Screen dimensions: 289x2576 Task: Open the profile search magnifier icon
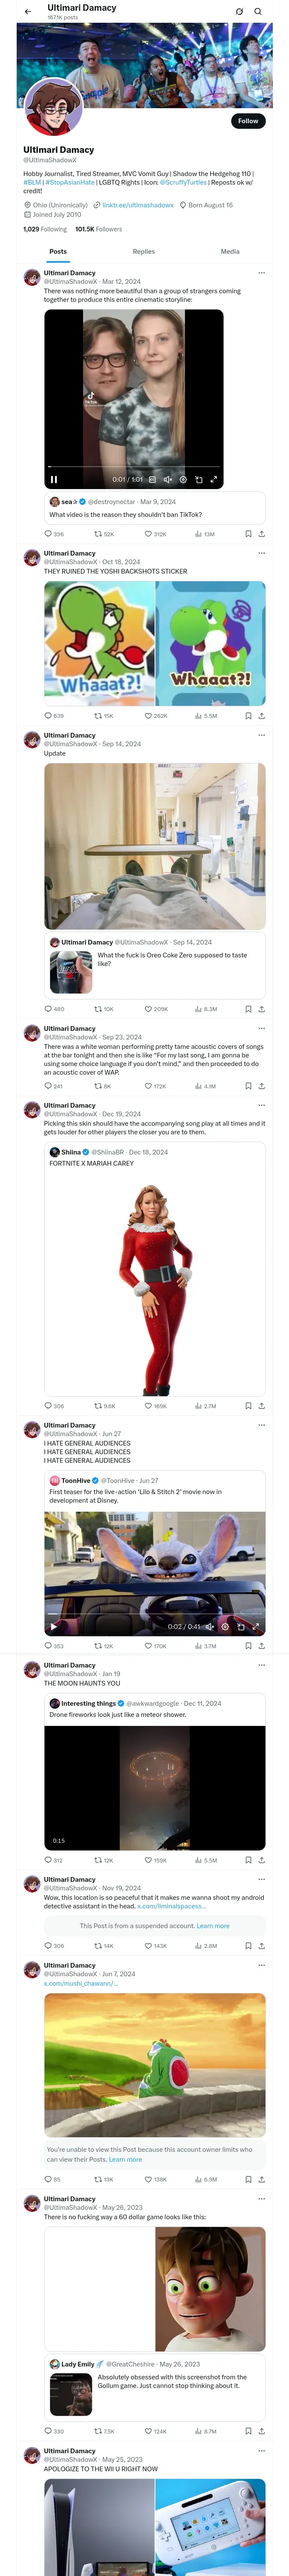258,12
